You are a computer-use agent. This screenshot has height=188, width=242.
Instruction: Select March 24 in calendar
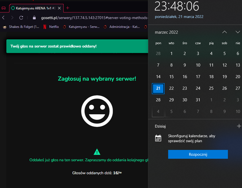tap(198, 88)
